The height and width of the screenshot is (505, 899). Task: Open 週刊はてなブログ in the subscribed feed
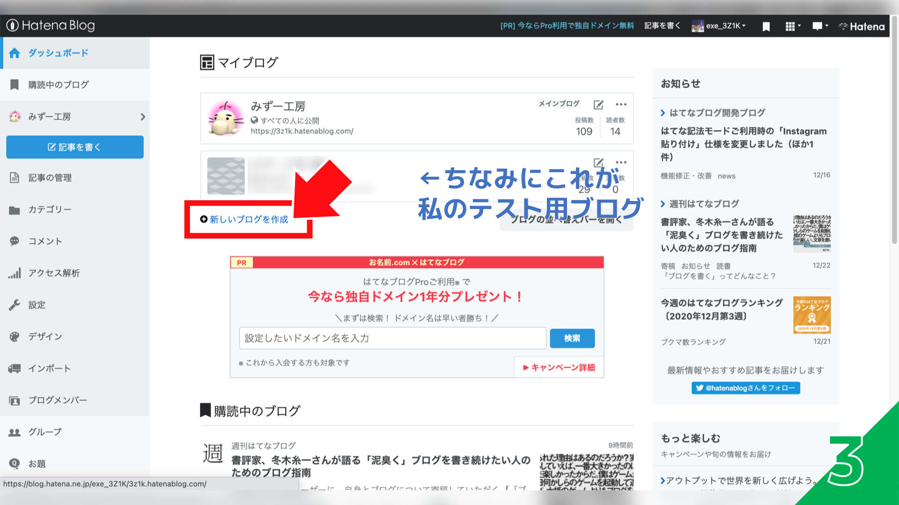click(x=264, y=446)
